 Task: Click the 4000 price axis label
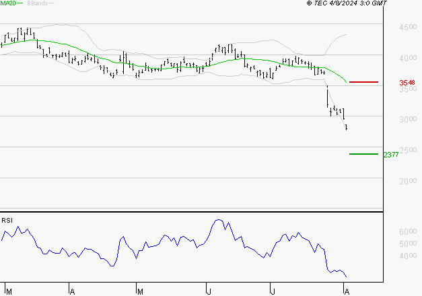tap(408, 58)
